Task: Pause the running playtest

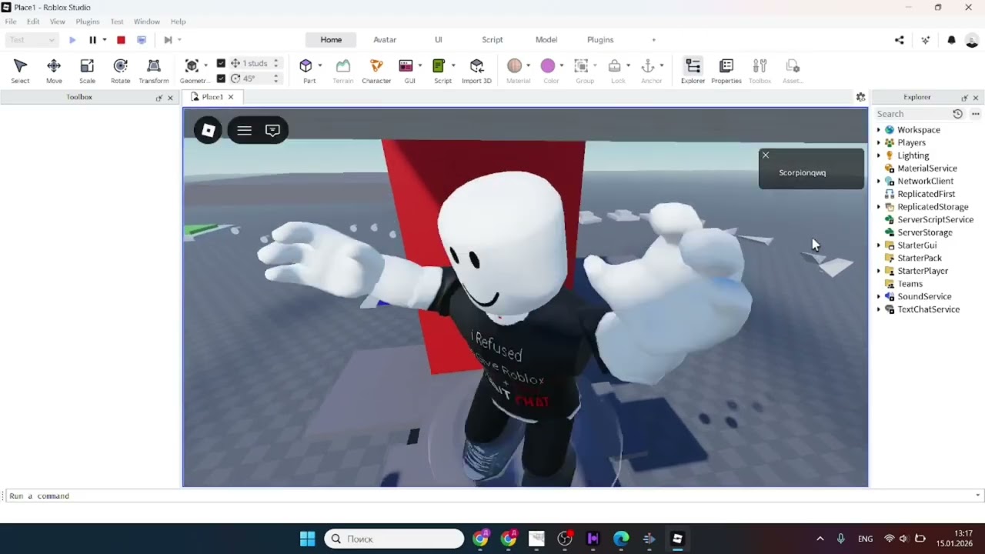Action: pos(92,40)
